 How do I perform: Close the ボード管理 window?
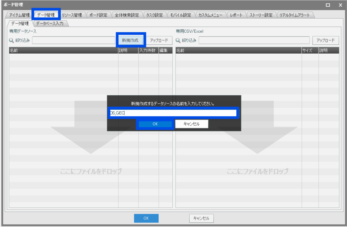[340, 5]
